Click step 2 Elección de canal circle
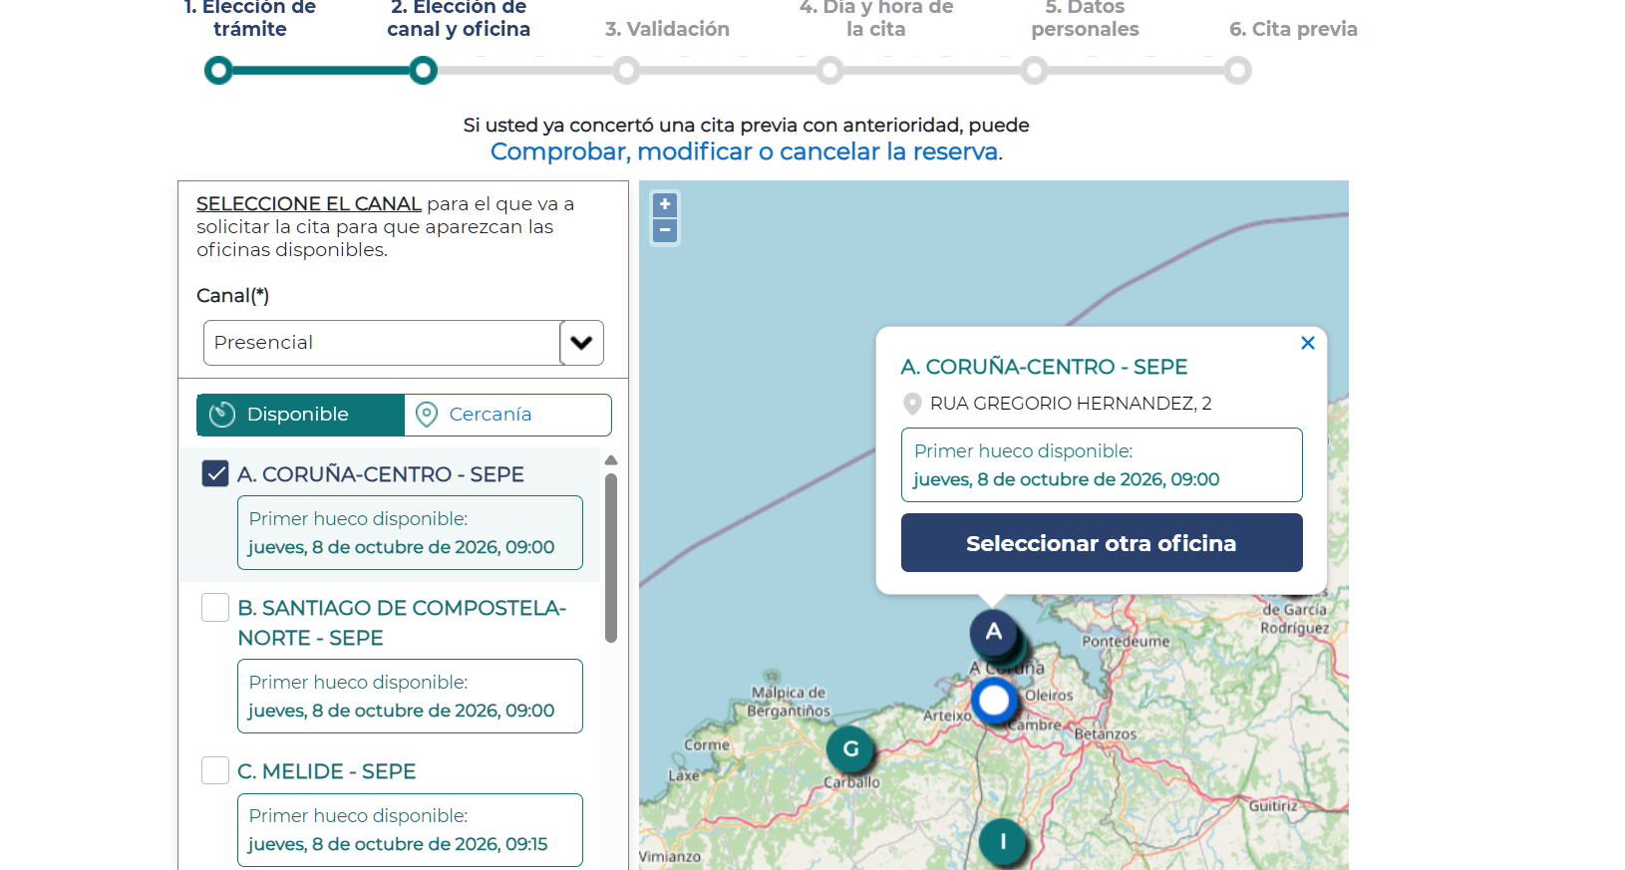 (424, 71)
